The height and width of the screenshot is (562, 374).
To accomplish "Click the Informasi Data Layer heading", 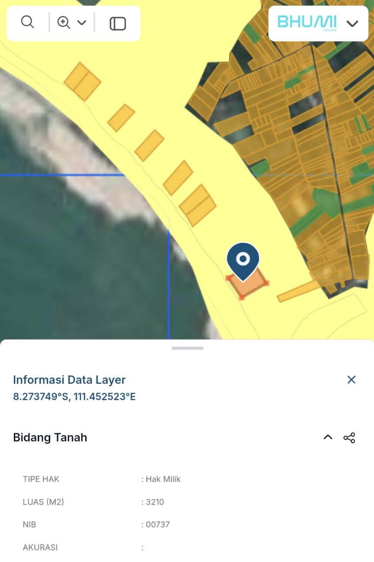I will point(69,379).
